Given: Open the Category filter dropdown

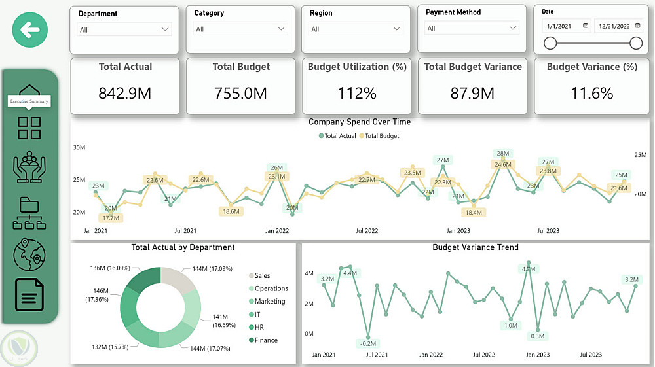Looking at the screenshot, I should pos(281,29).
